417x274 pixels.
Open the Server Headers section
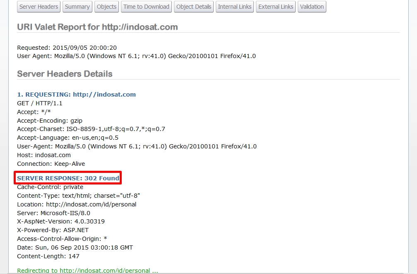(39, 7)
